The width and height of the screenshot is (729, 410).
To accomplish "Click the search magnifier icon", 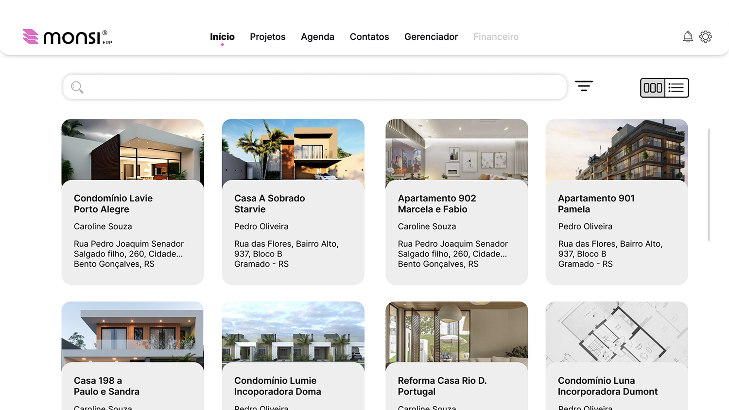I will (x=77, y=87).
